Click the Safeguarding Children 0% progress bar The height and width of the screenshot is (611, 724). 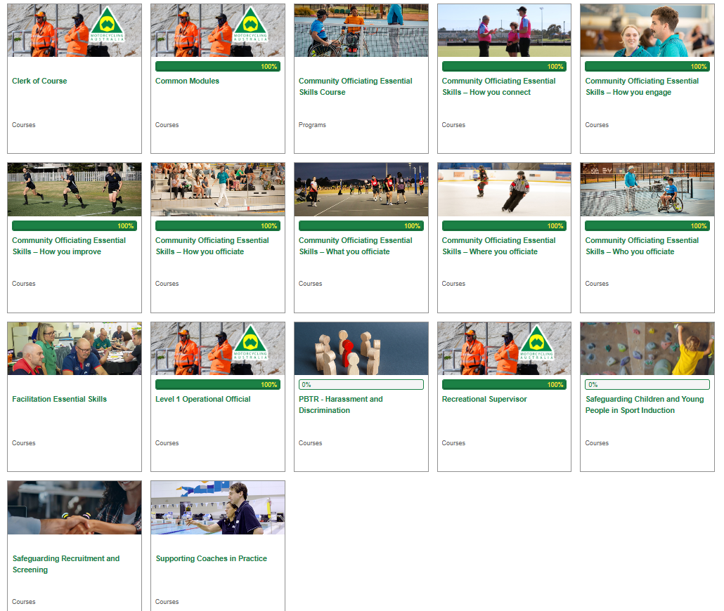click(x=647, y=384)
